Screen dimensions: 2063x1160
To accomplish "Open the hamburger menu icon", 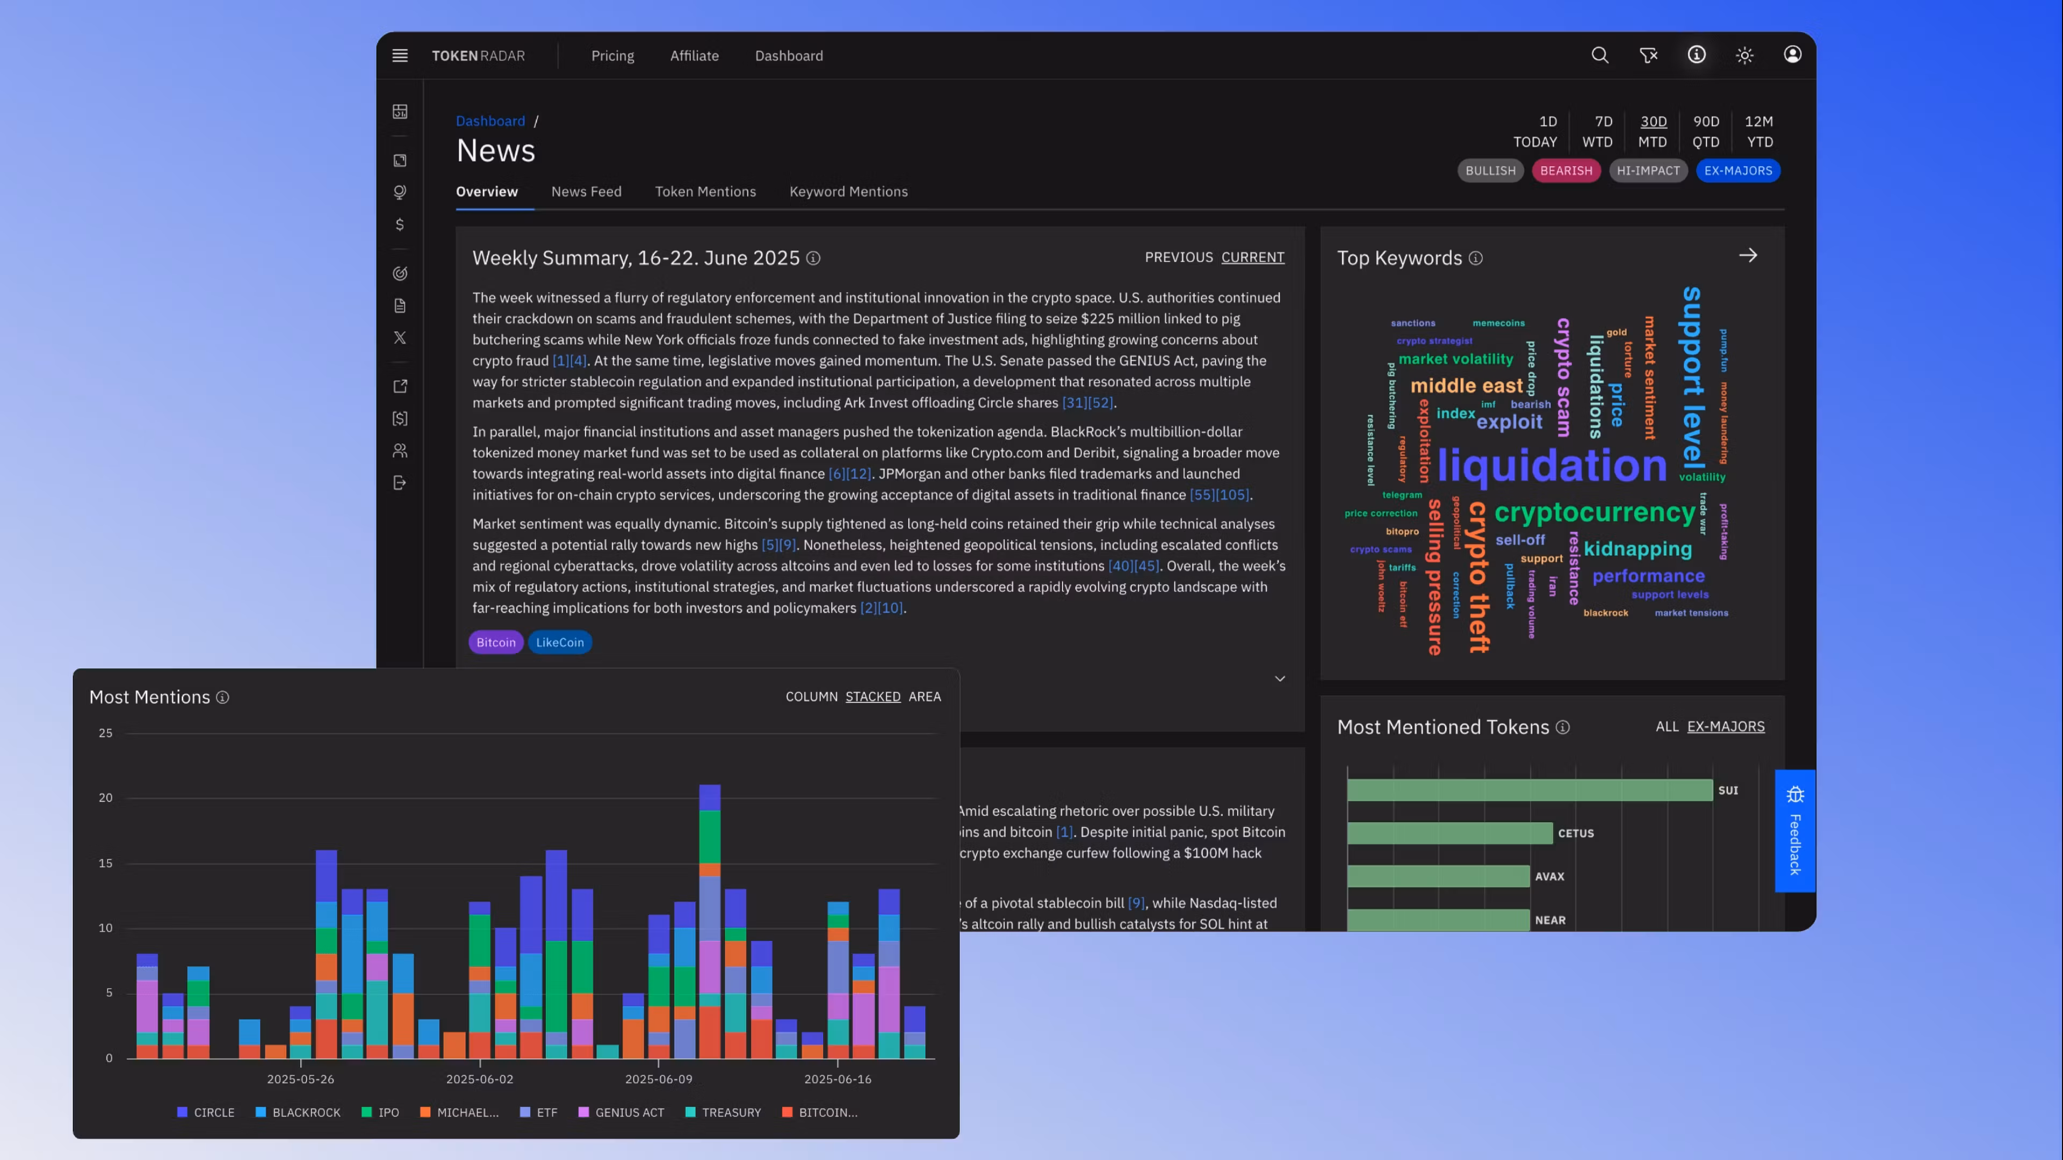I will coord(400,55).
